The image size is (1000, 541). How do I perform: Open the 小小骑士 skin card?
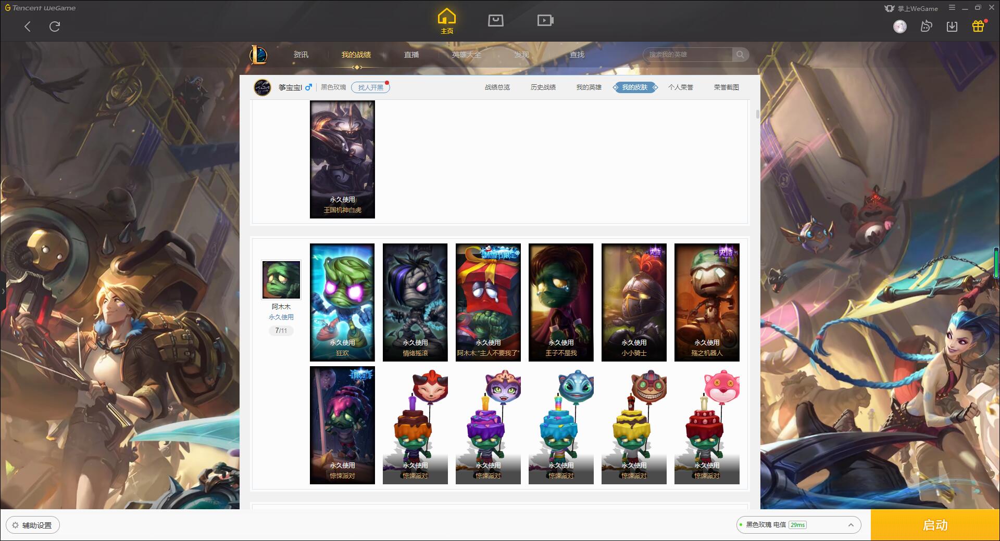point(634,302)
